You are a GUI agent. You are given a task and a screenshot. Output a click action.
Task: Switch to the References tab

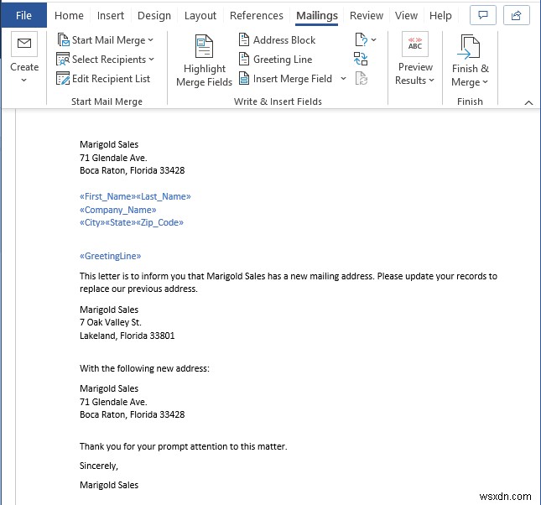[x=257, y=16]
